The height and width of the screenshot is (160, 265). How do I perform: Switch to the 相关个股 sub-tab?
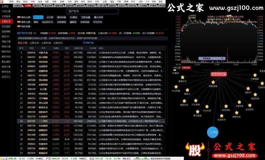click(x=23, y=43)
